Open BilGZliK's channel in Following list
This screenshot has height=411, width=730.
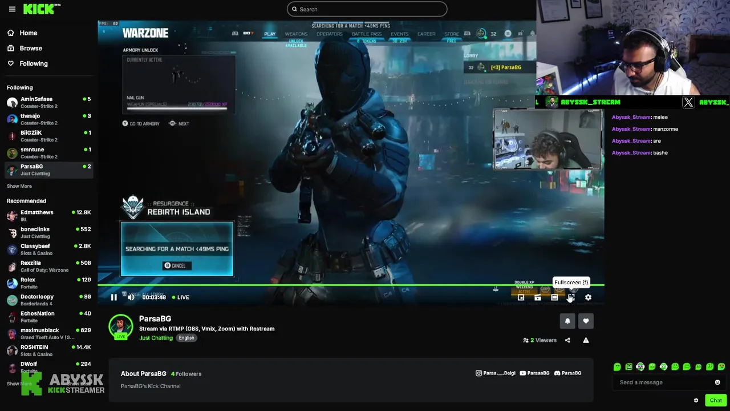point(48,136)
